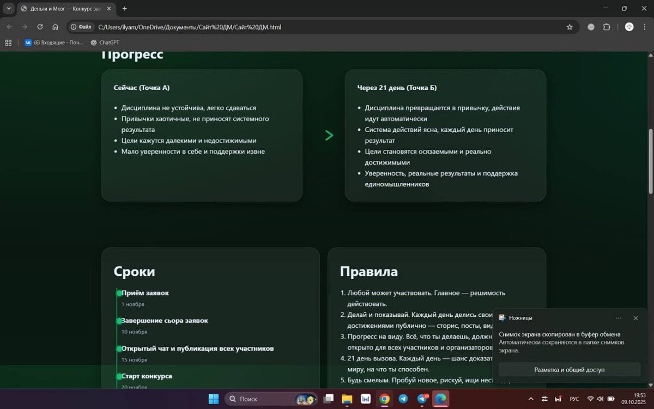
Task: Click the Открытый чат и публикация marker
Action: pos(119,349)
